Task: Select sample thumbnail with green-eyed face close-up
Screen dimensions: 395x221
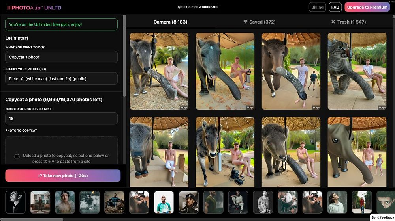Action: pyautogui.click(x=386, y=202)
